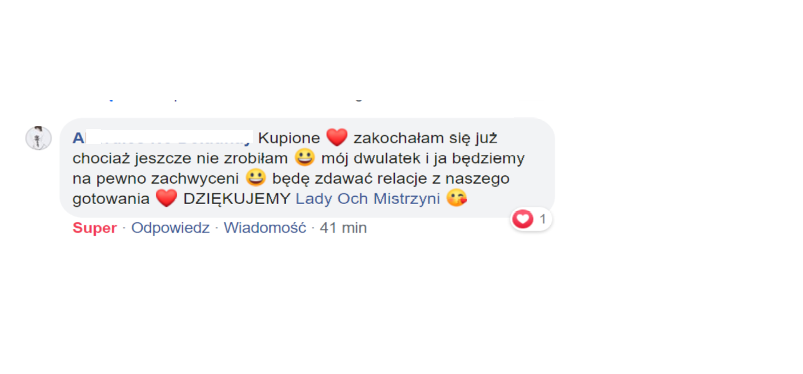The height and width of the screenshot is (374, 803).
Task: Click the word gotowania in the comment text
Action: pyautogui.click(x=111, y=199)
